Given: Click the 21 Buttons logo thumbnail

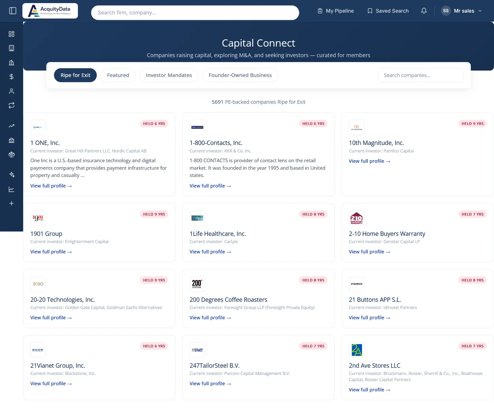Looking at the screenshot, I should click(x=357, y=284).
